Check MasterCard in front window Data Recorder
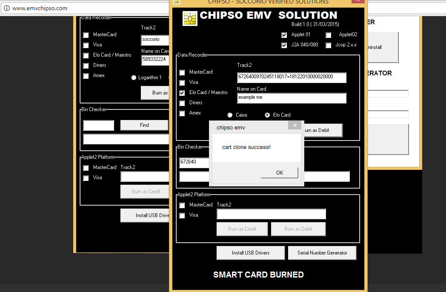446x292 pixels. pyautogui.click(x=182, y=72)
